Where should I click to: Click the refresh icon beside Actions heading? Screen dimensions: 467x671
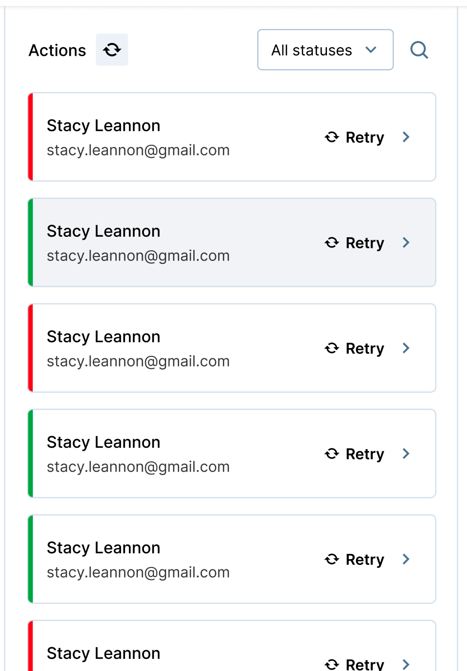point(112,50)
